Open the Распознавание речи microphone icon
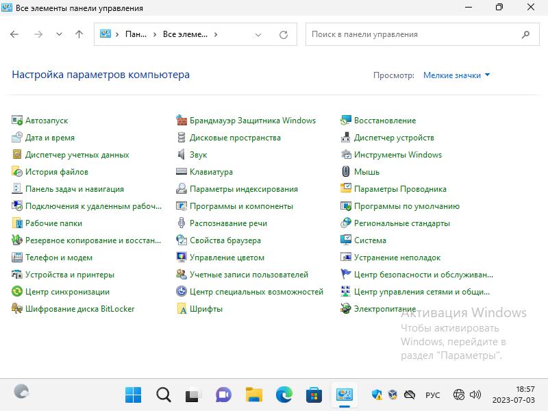The image size is (548, 411). 182,223
